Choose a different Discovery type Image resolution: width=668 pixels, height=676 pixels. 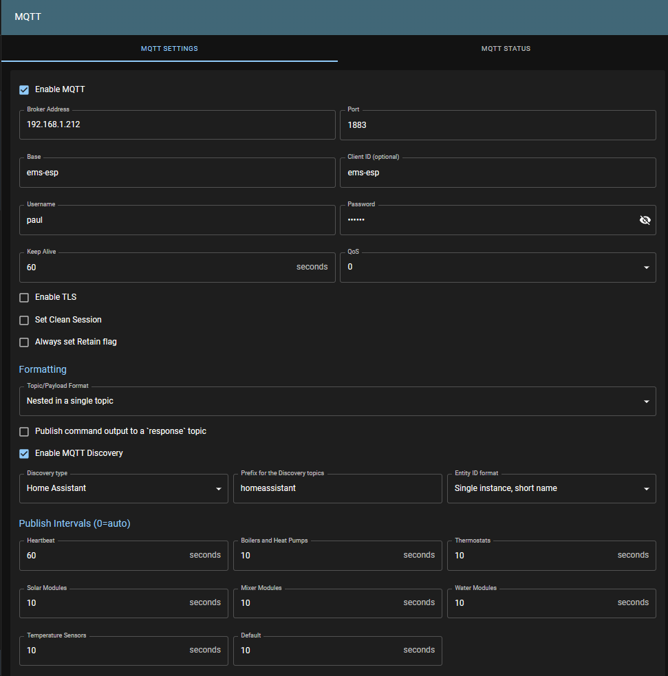124,488
